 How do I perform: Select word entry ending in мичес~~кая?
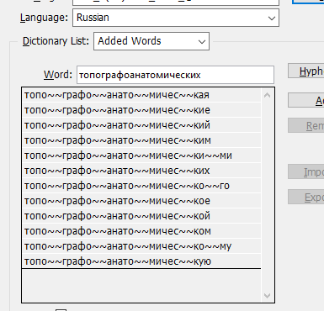(141, 95)
